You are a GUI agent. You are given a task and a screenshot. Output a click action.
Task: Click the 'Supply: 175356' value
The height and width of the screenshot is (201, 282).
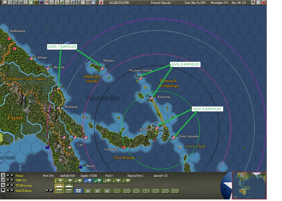point(89,176)
